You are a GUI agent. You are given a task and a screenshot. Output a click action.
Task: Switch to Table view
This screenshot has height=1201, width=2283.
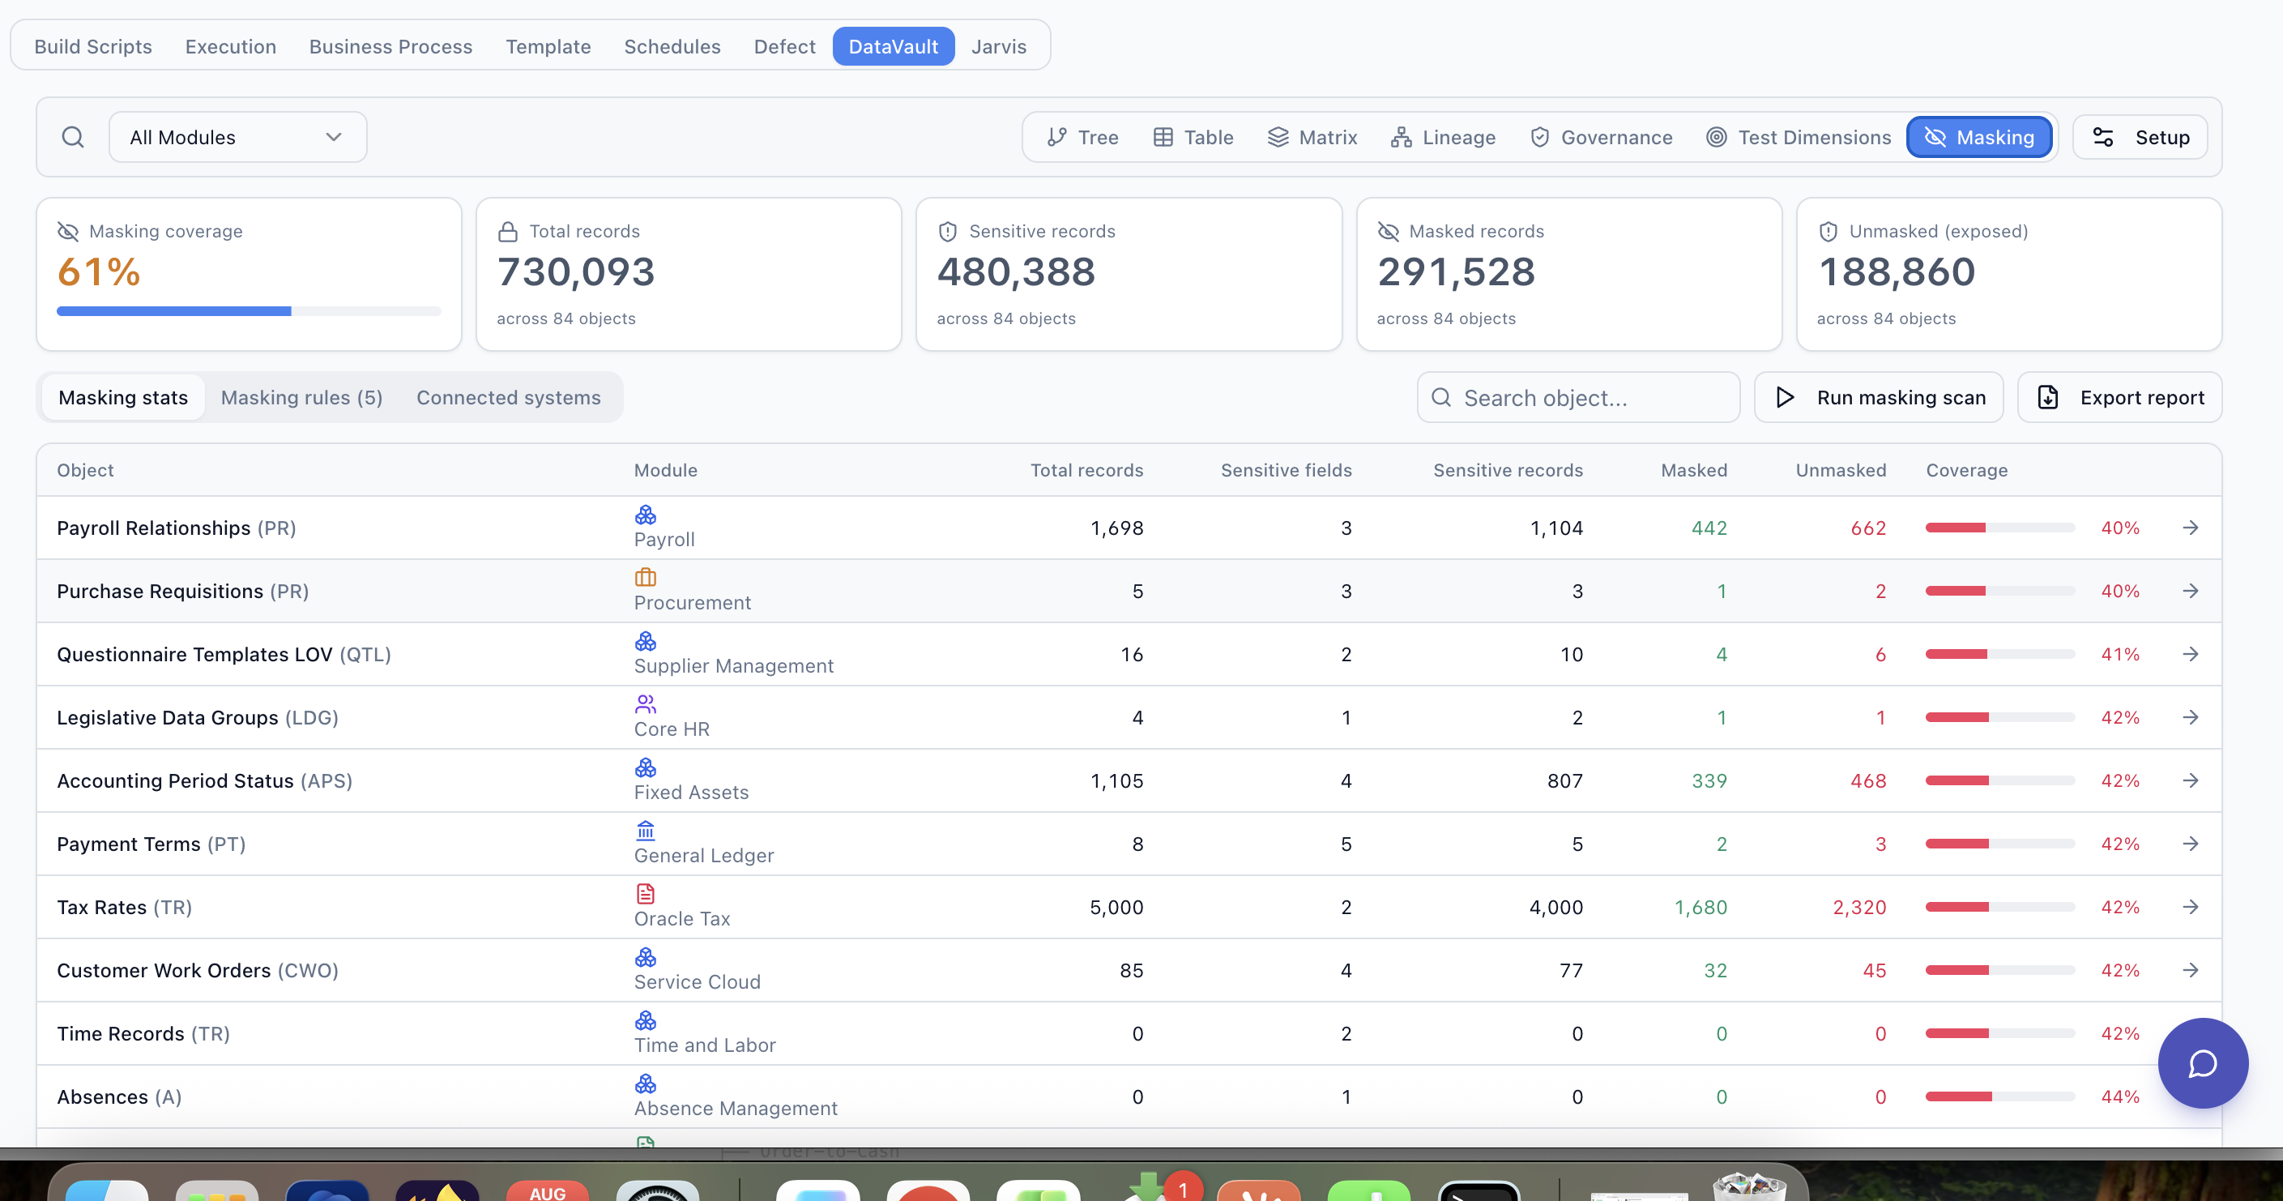click(x=1192, y=138)
